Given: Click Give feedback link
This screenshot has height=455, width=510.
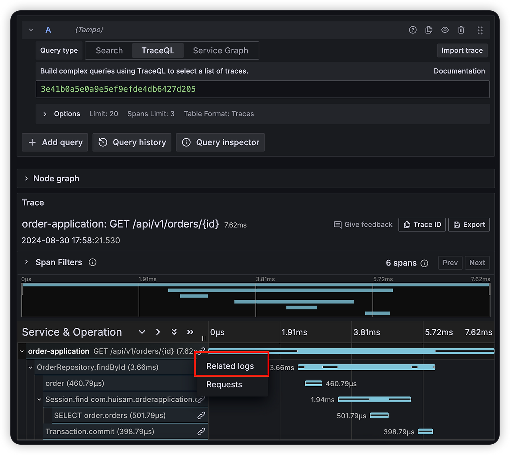Looking at the screenshot, I should pyautogui.click(x=363, y=225).
